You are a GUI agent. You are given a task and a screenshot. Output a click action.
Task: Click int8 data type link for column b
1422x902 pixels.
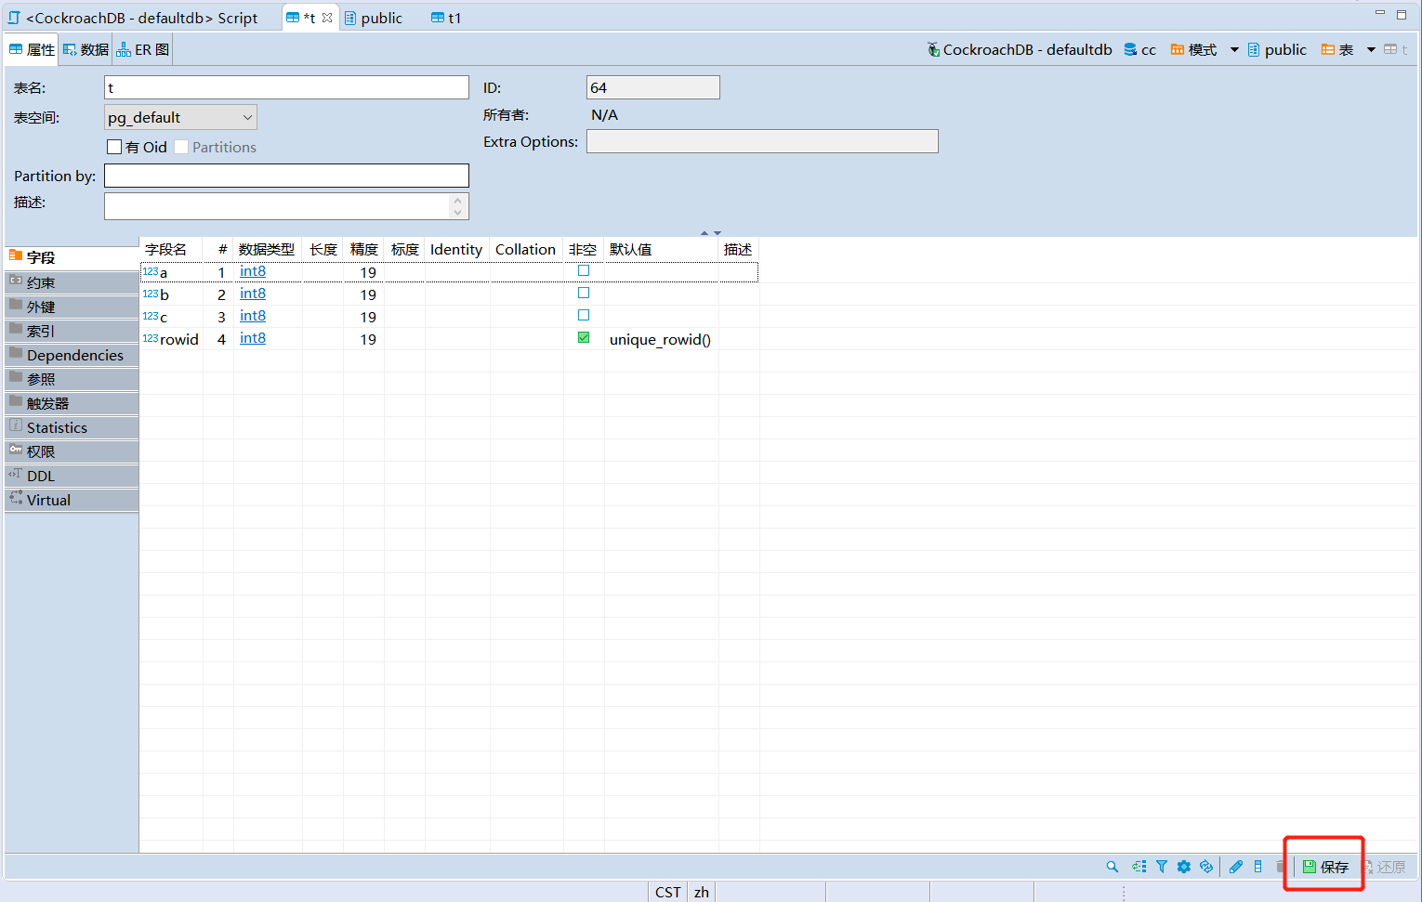coord(253,294)
